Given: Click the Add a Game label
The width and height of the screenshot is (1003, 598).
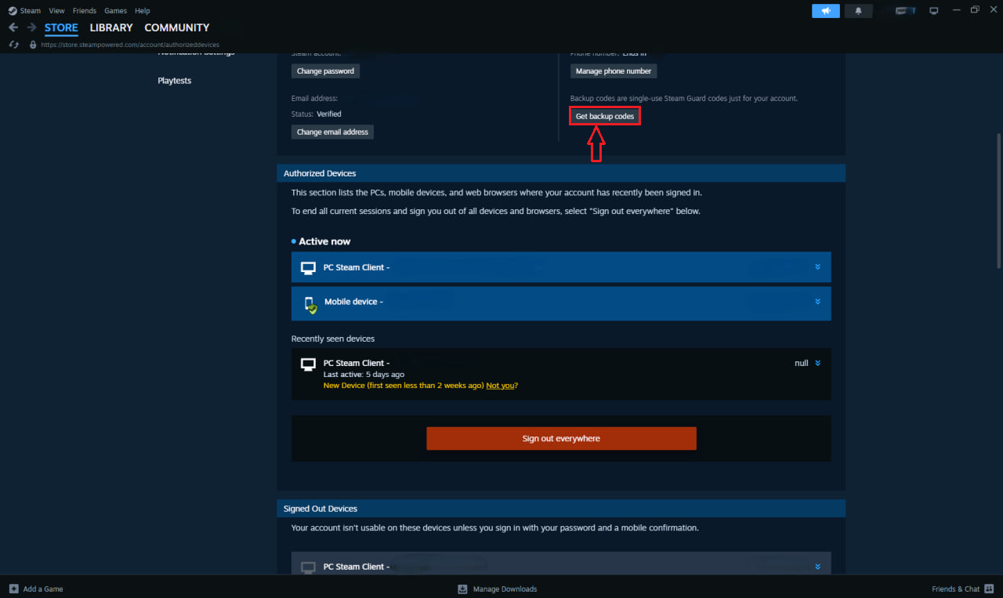Looking at the screenshot, I should [x=43, y=589].
